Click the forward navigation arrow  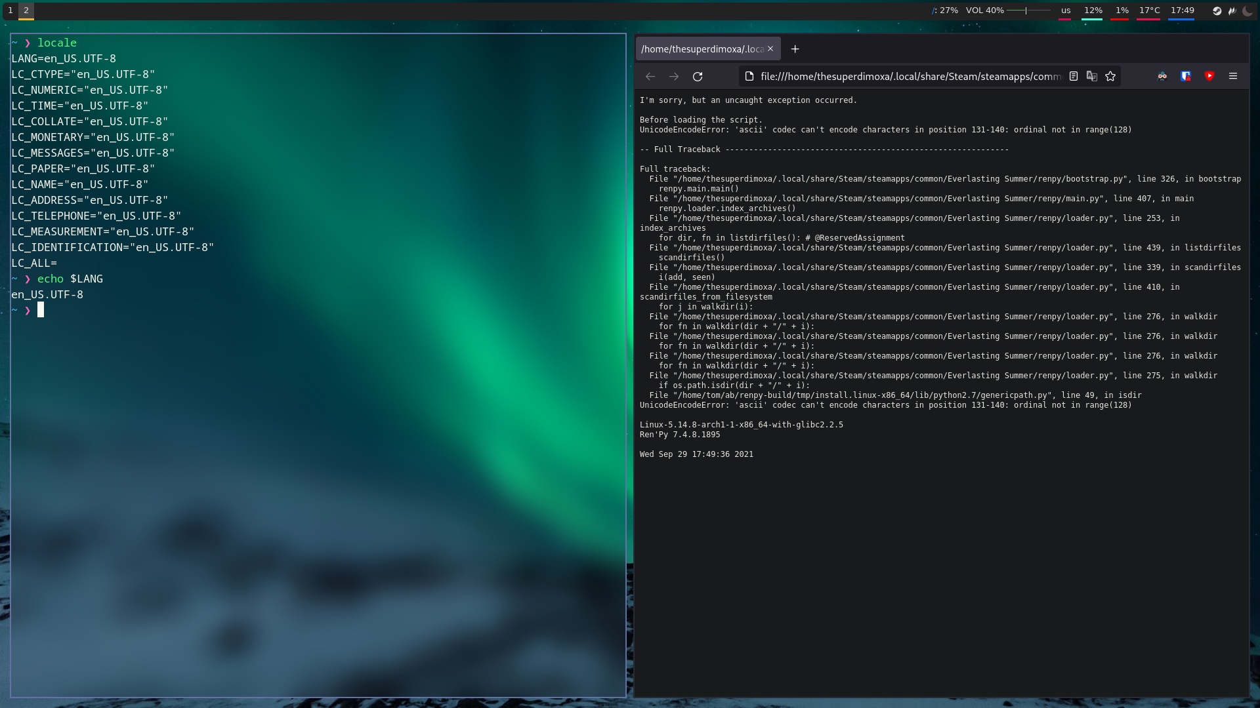point(673,76)
